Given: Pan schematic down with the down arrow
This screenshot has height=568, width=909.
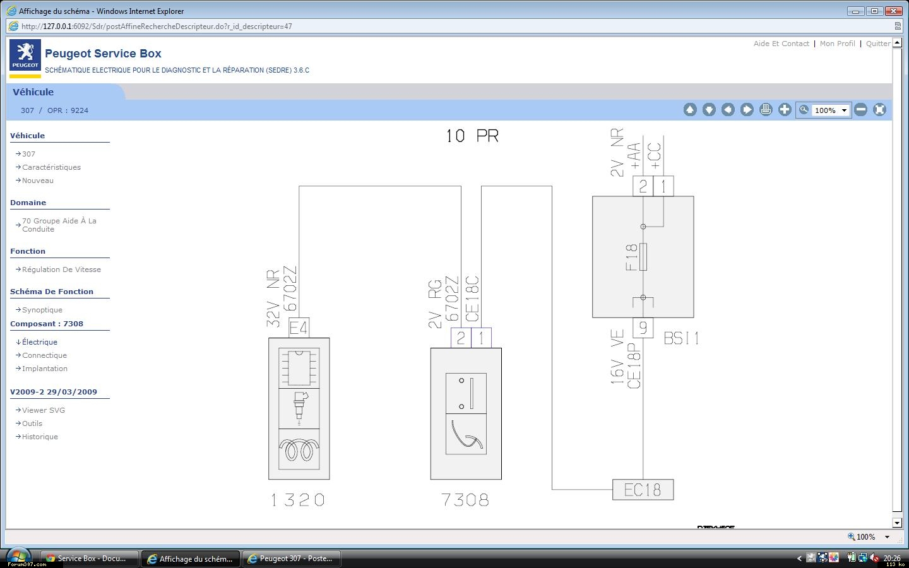Looking at the screenshot, I should click(709, 110).
